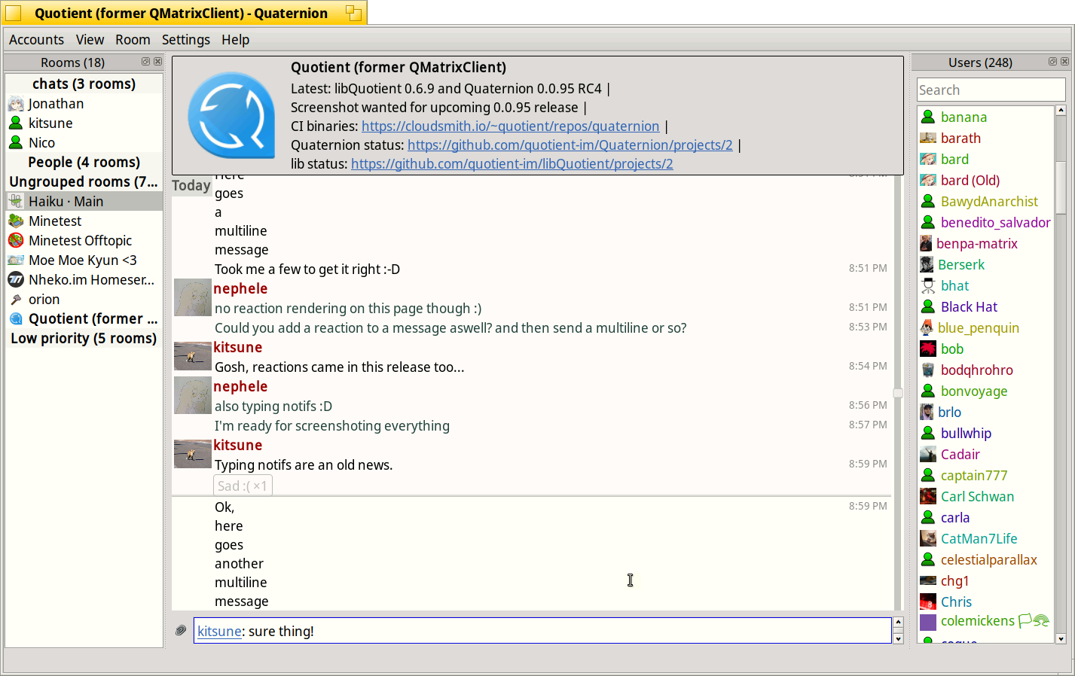Image resolution: width=1075 pixels, height=676 pixels.
Task: Click the 'Typing notifs are an old news.' message
Action: (304, 465)
